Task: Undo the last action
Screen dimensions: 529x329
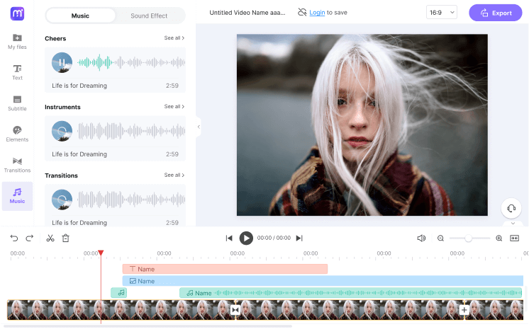Action: click(14, 238)
